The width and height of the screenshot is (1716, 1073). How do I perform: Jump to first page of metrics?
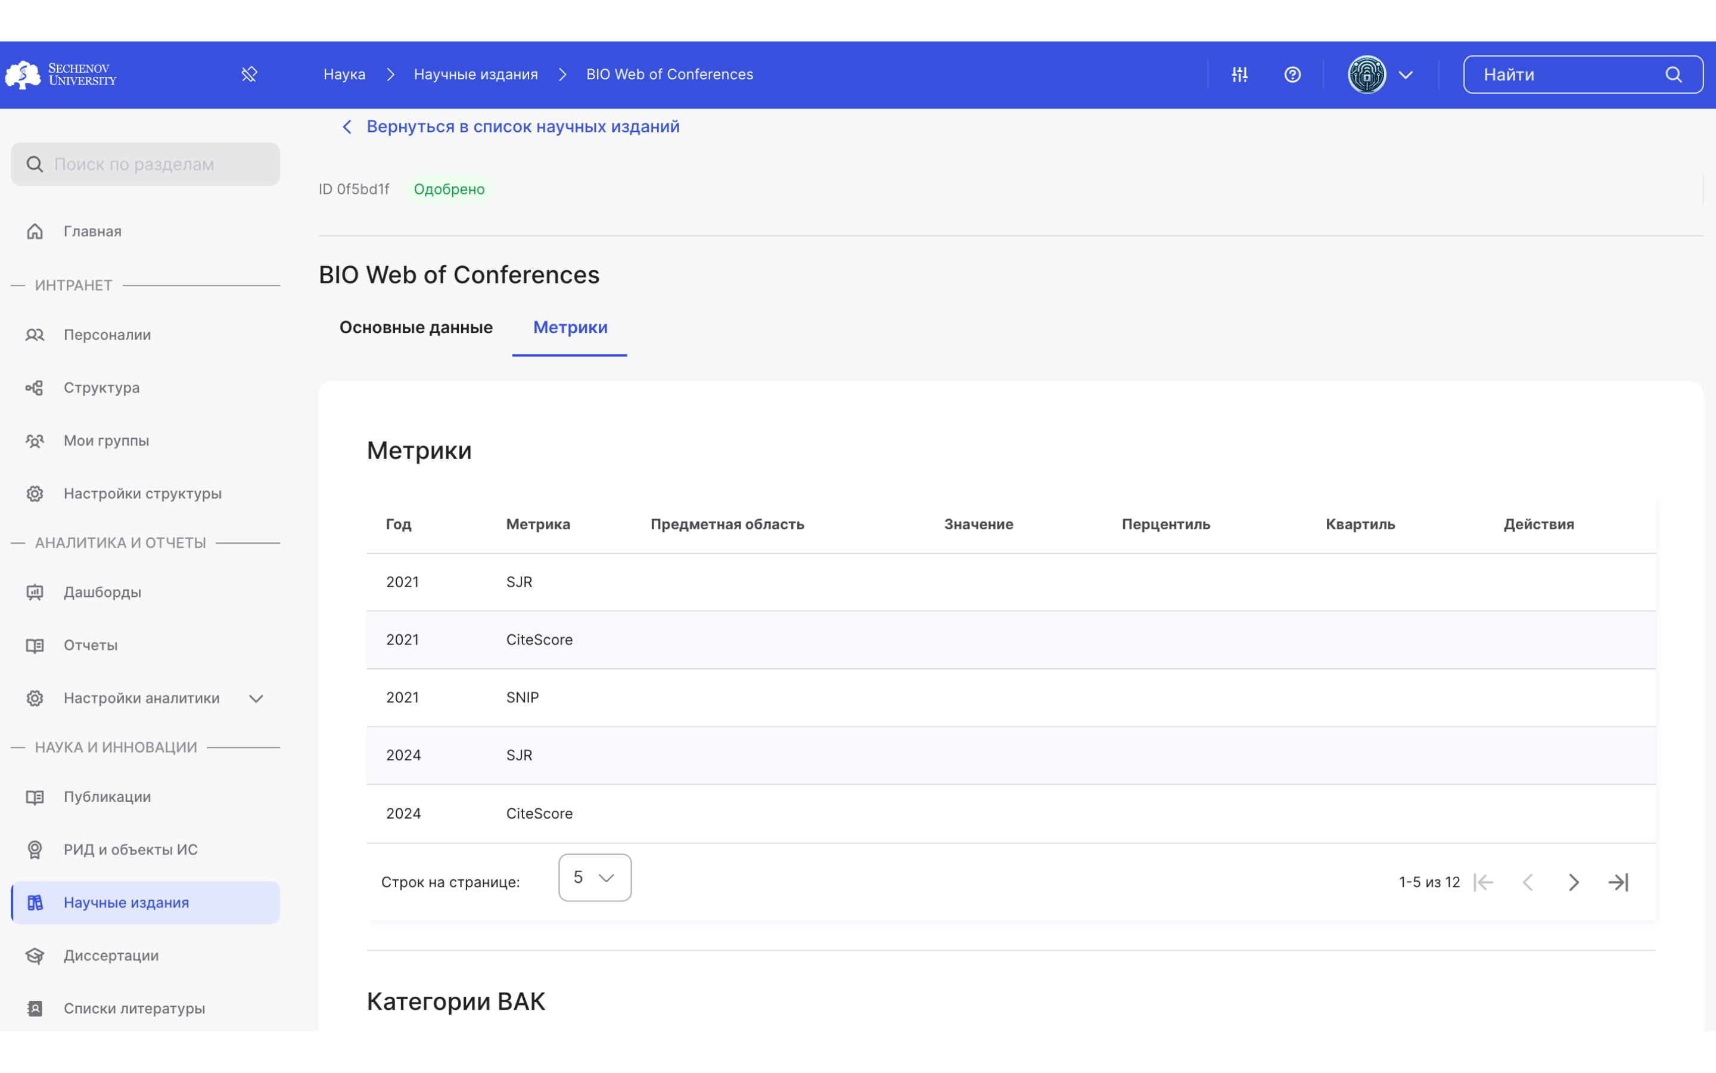click(x=1484, y=882)
